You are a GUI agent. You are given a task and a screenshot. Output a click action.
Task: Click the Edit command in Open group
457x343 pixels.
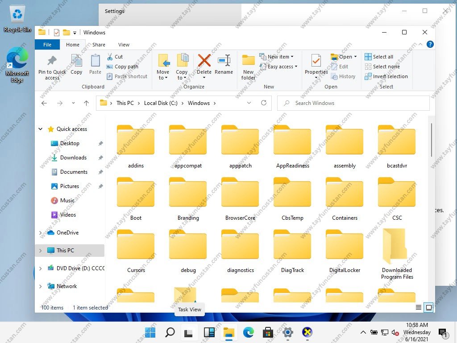click(340, 67)
